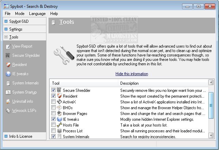Open IE tweaks label in sidebar

click(20, 74)
